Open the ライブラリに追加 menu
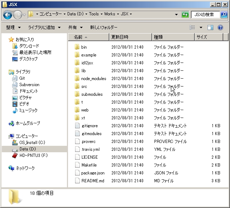The image size is (230, 208). tap(44, 28)
